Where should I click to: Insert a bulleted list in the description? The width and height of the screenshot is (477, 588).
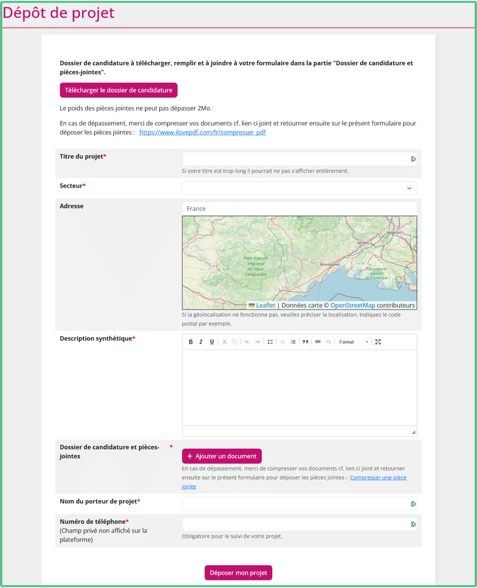[x=270, y=342]
